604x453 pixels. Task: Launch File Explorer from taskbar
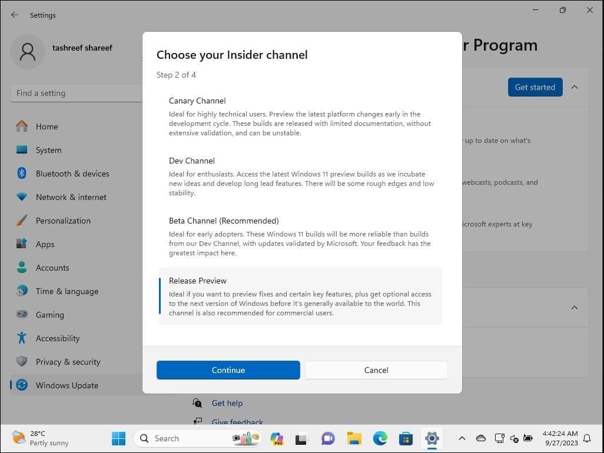click(x=354, y=438)
